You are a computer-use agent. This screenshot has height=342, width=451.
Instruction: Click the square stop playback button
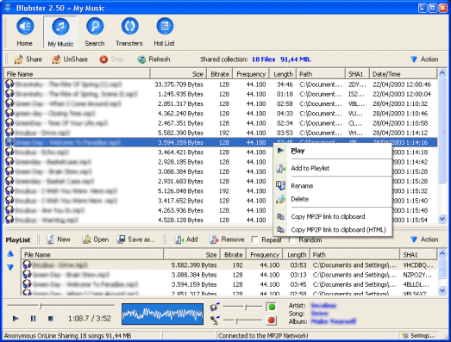(51, 319)
